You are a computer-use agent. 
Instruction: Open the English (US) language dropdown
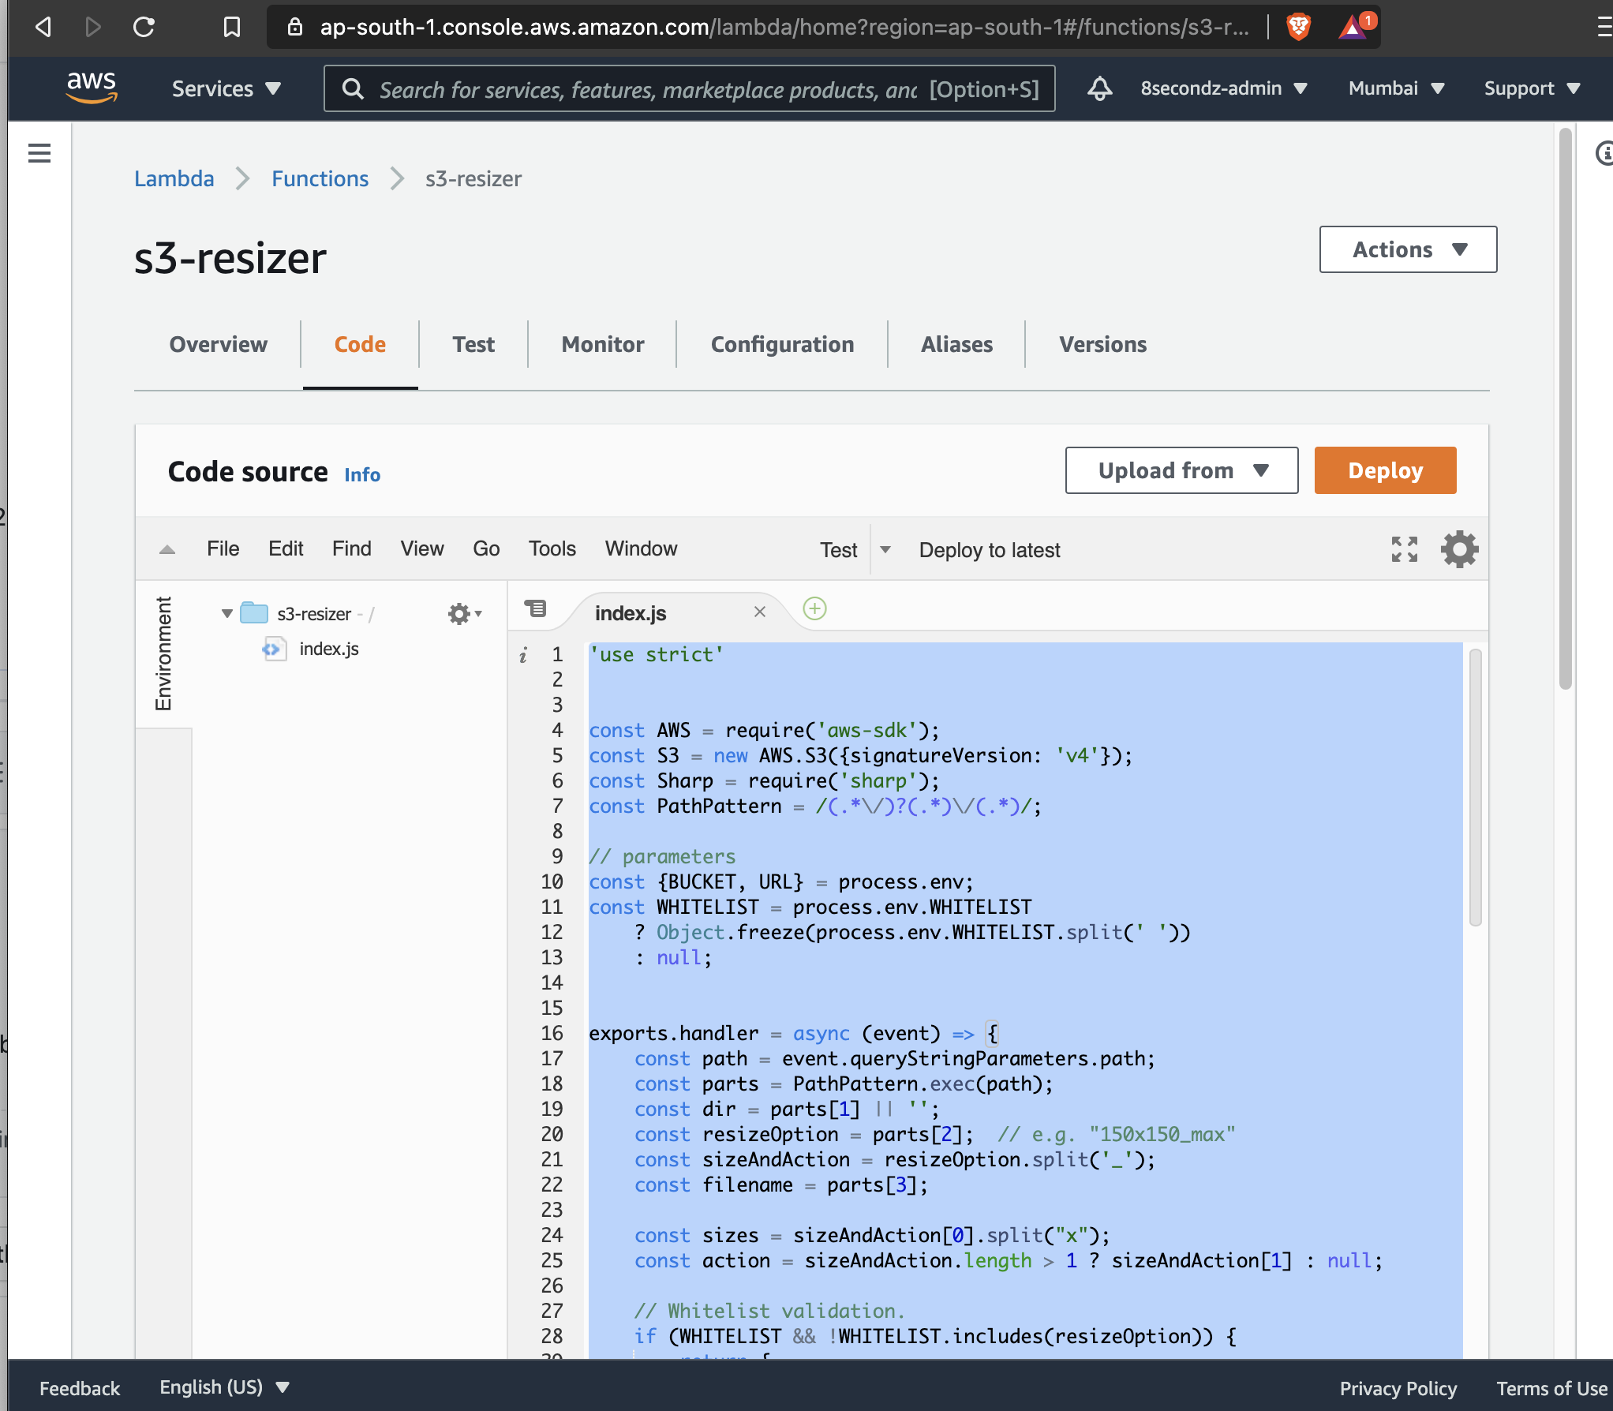[223, 1387]
